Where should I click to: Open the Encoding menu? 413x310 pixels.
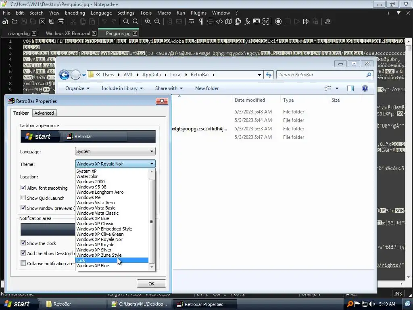75,13
